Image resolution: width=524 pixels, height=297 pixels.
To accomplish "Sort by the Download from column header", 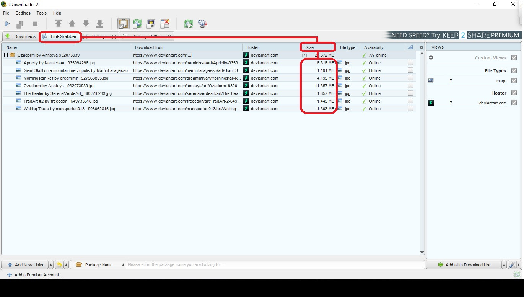I will tap(187, 47).
